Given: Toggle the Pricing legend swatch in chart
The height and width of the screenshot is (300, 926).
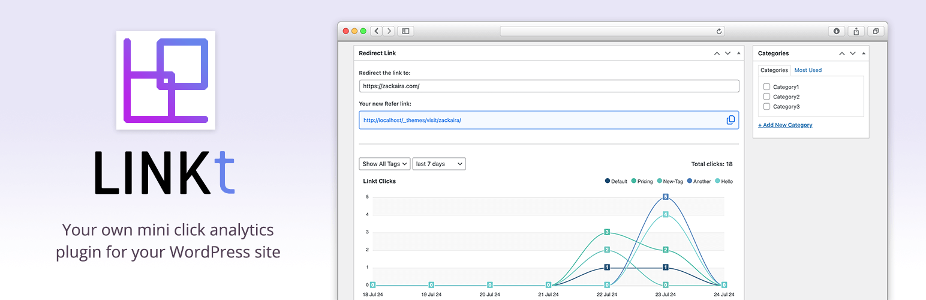Looking at the screenshot, I should click(x=634, y=181).
